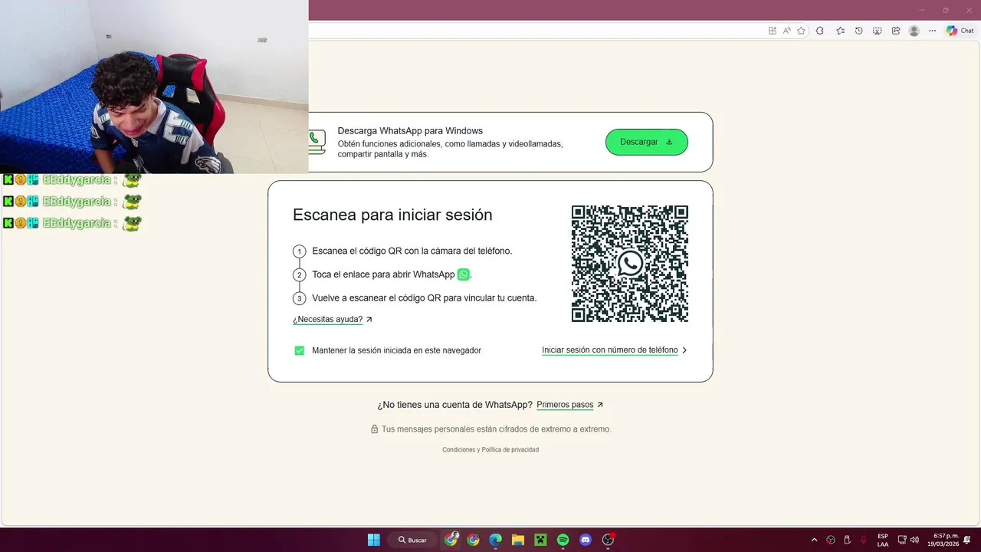Toggle 'Mantener la sesión iniciada' checkbox
981x552 pixels.
pyautogui.click(x=300, y=350)
